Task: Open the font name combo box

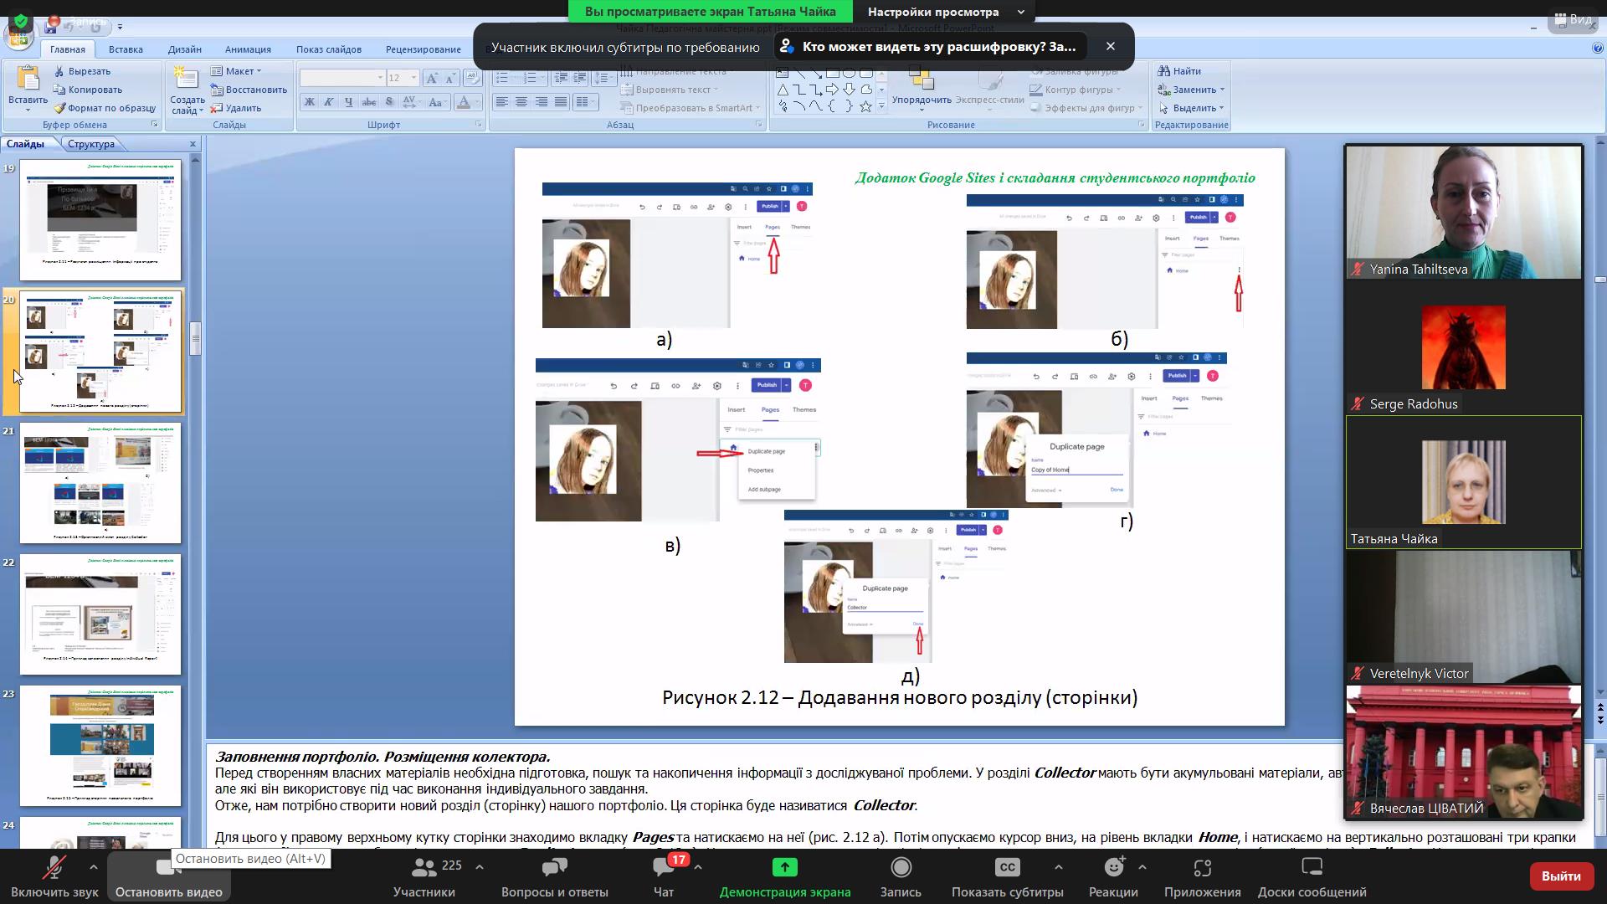Action: coord(342,78)
